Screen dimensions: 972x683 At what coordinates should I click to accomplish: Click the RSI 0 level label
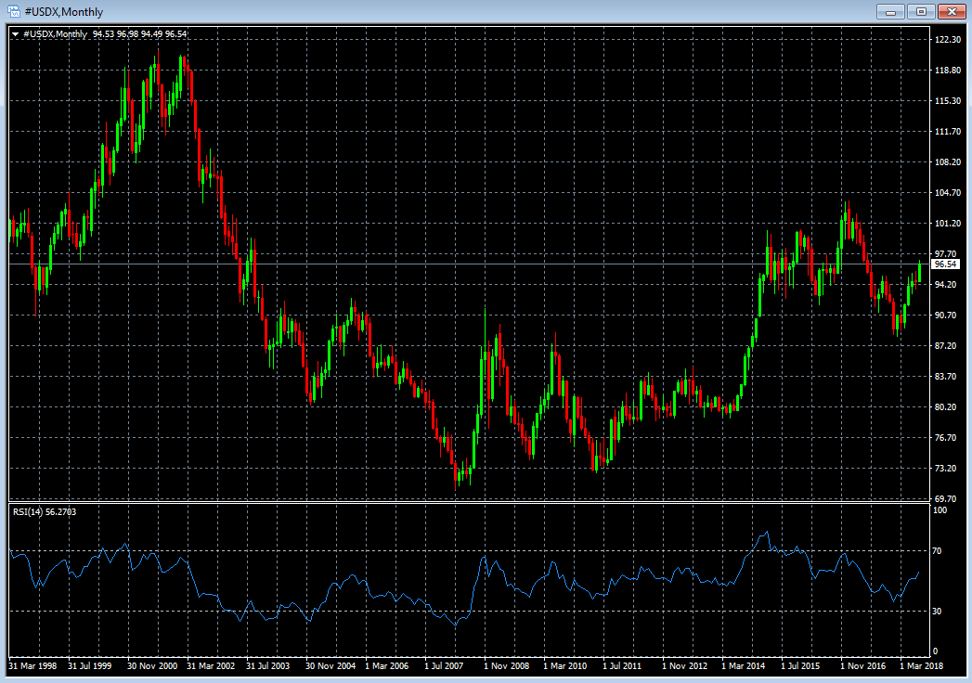pos(936,651)
